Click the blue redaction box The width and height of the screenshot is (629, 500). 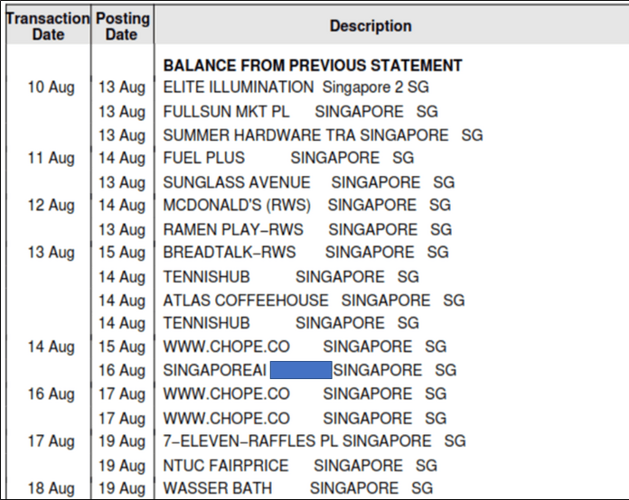[301, 370]
